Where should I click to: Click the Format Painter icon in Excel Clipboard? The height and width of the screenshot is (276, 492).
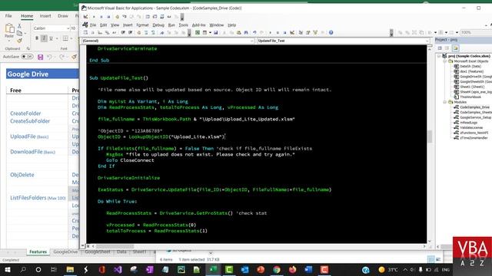(x=19, y=41)
